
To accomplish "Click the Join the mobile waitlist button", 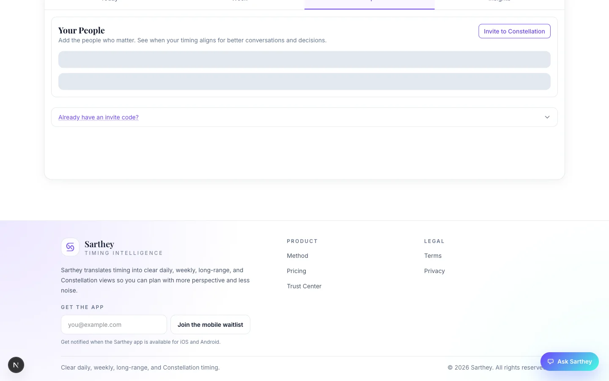I will [x=210, y=324].
